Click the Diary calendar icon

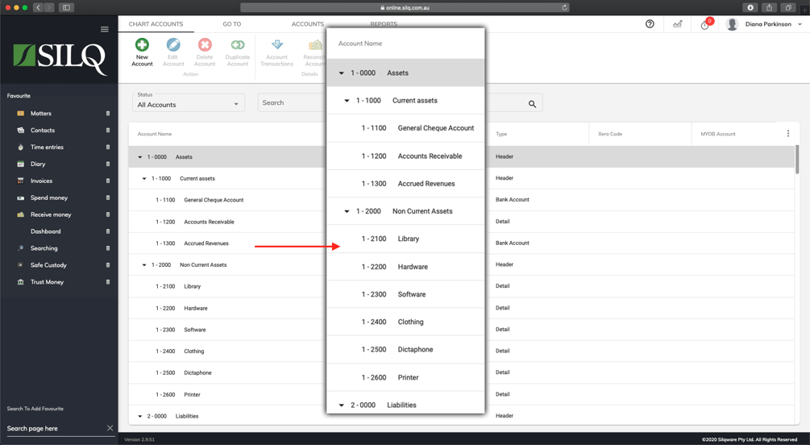[x=21, y=164]
